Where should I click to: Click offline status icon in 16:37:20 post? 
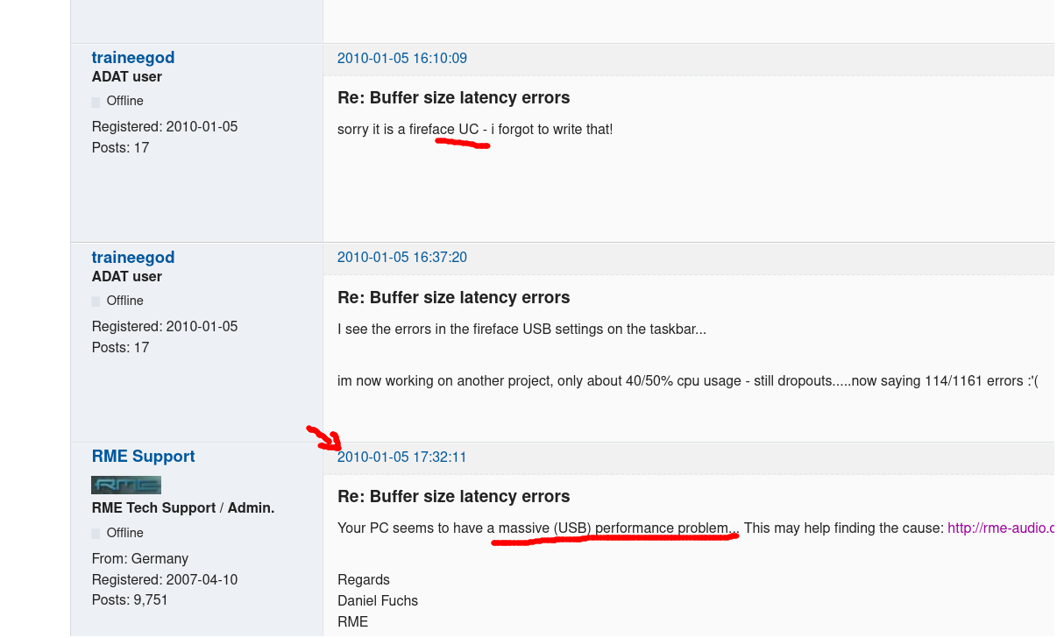coord(96,301)
